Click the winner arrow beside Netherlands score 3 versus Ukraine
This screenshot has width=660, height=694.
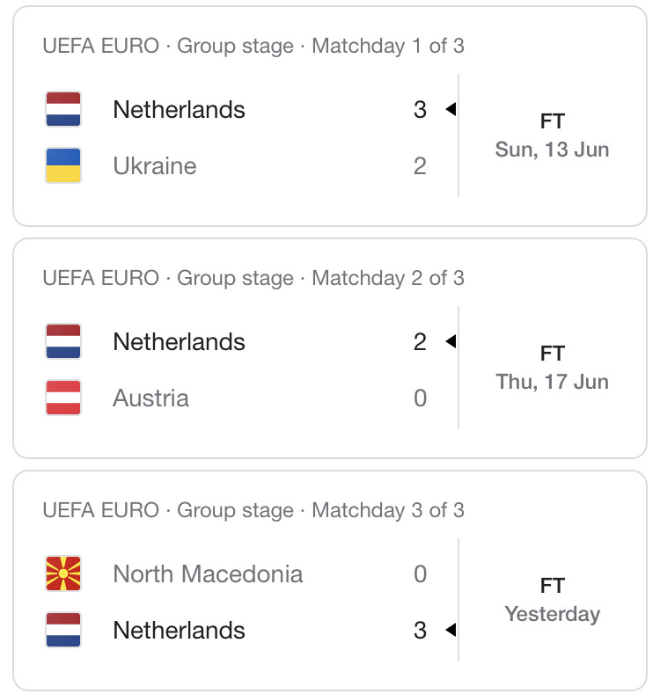click(x=451, y=109)
